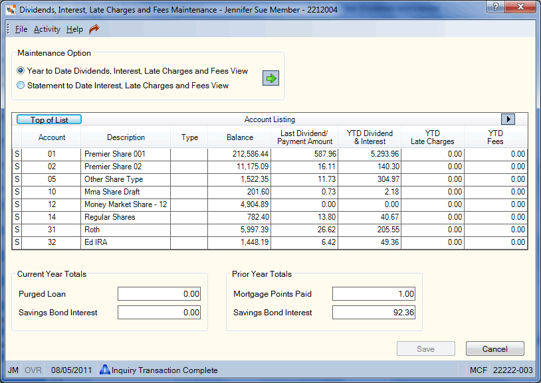This screenshot has width=541, height=383.
Task: Click the Type column header
Action: (189, 137)
